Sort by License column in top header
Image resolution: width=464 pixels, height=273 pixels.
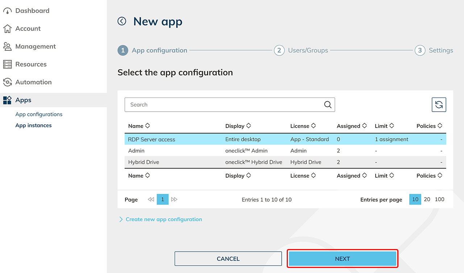pyautogui.click(x=303, y=126)
